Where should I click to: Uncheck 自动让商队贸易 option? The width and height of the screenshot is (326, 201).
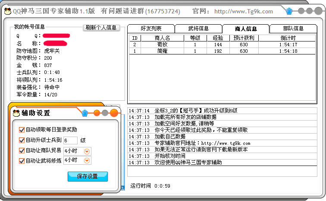tap(22, 150)
